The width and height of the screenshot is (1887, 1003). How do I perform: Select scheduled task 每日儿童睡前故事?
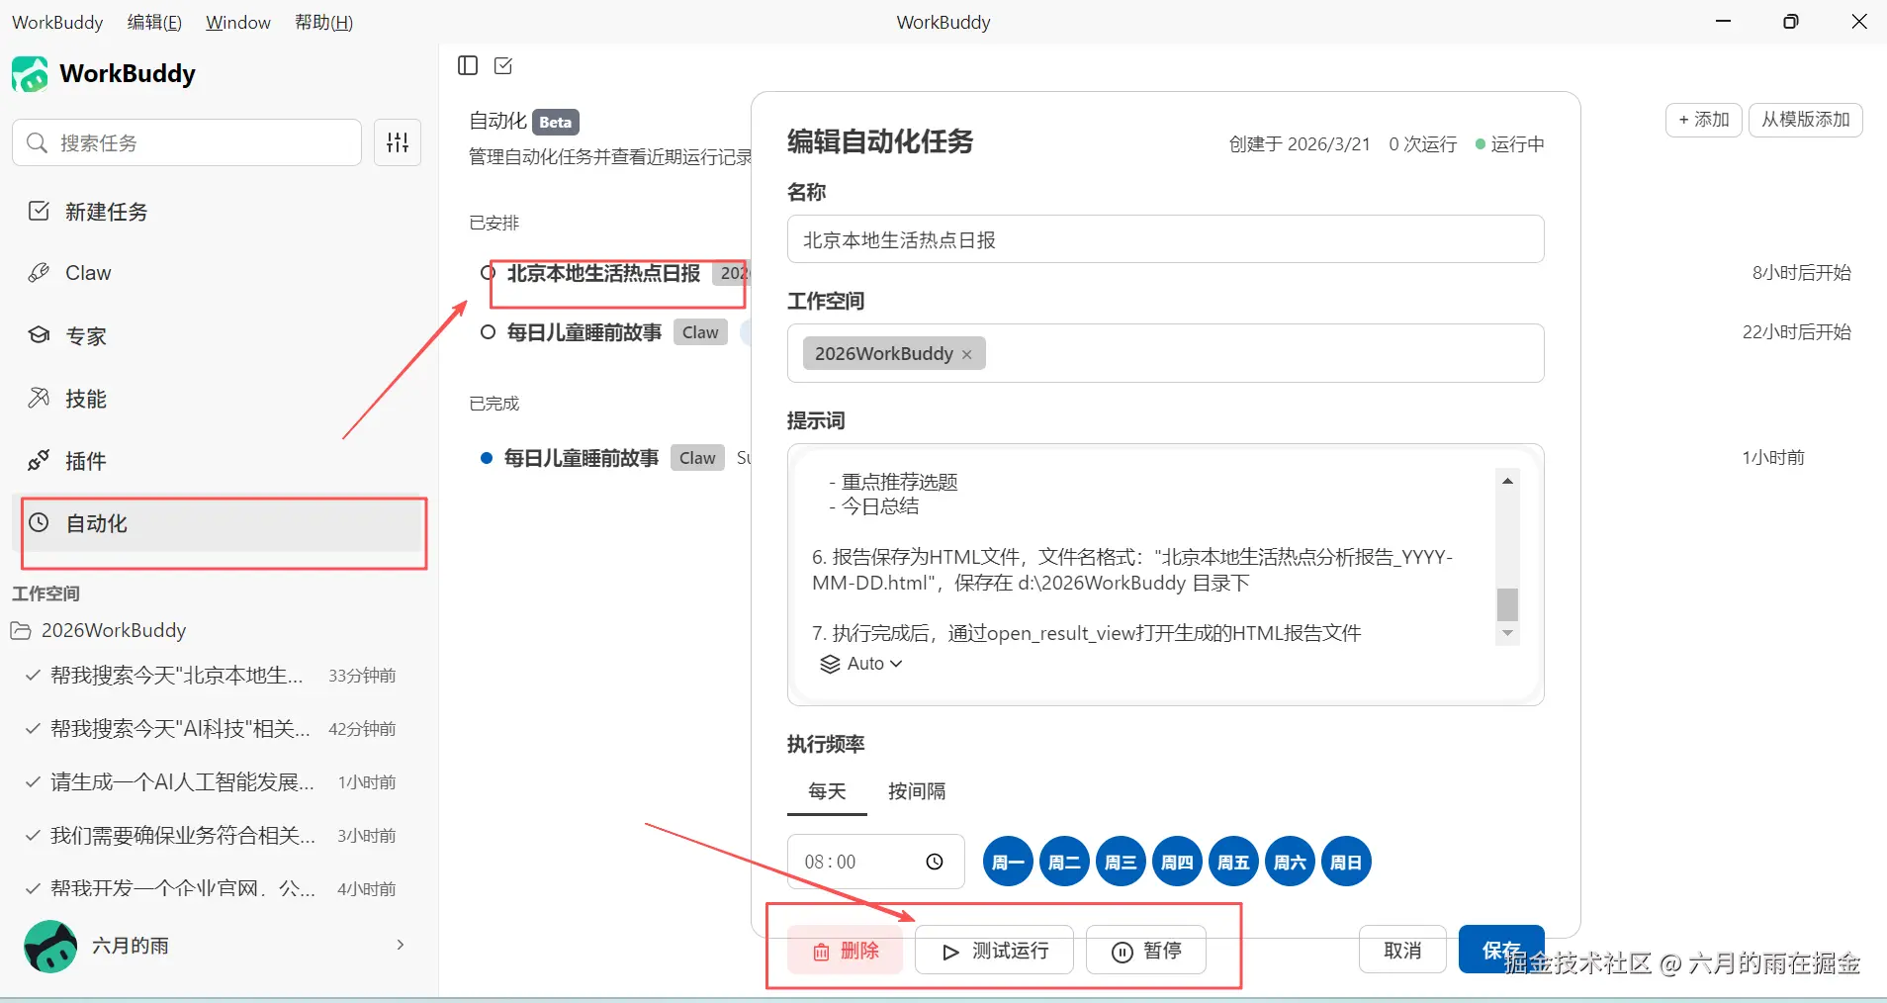coord(584,333)
